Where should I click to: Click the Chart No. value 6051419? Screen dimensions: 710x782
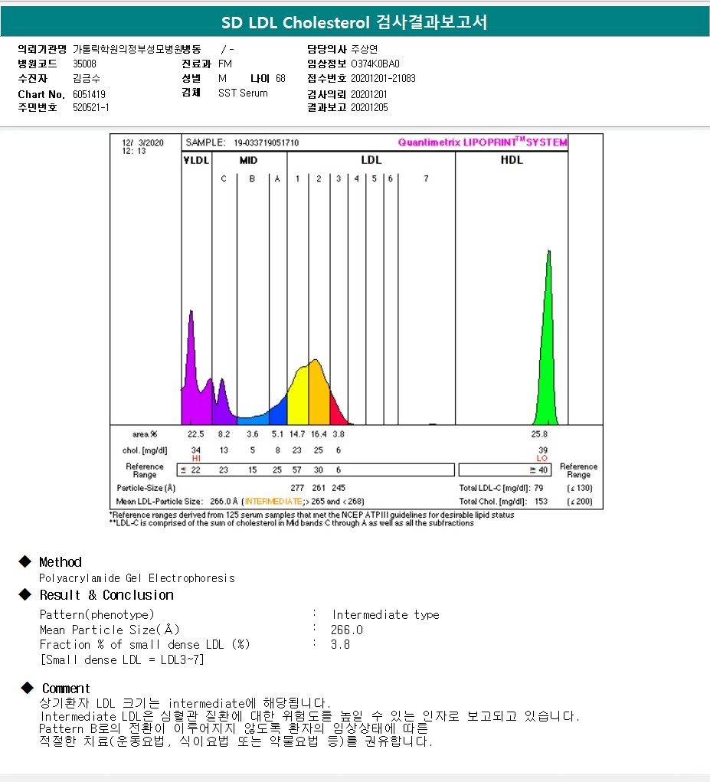click(89, 93)
